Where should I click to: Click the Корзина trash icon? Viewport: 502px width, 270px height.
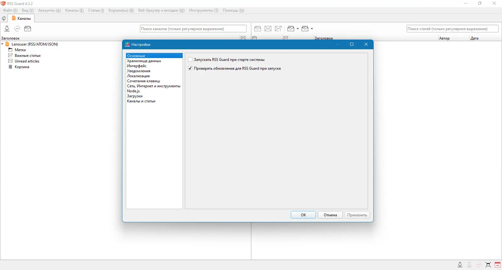(10, 67)
